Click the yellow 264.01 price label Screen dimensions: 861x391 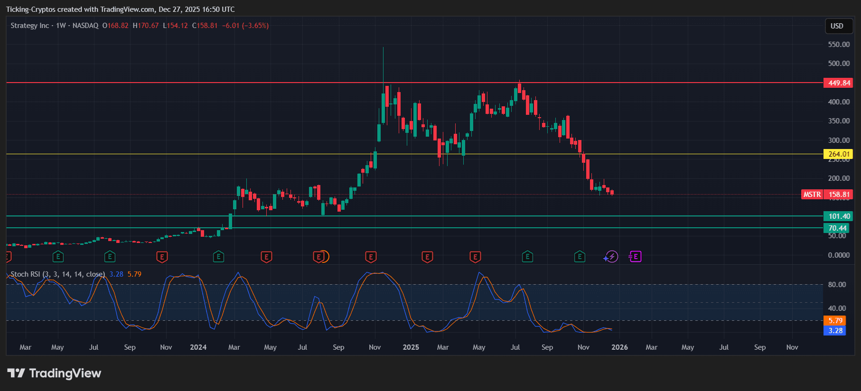[x=839, y=154]
